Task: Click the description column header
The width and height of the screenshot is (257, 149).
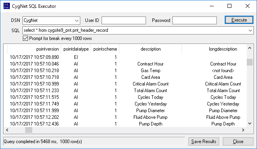Action: click(150, 49)
